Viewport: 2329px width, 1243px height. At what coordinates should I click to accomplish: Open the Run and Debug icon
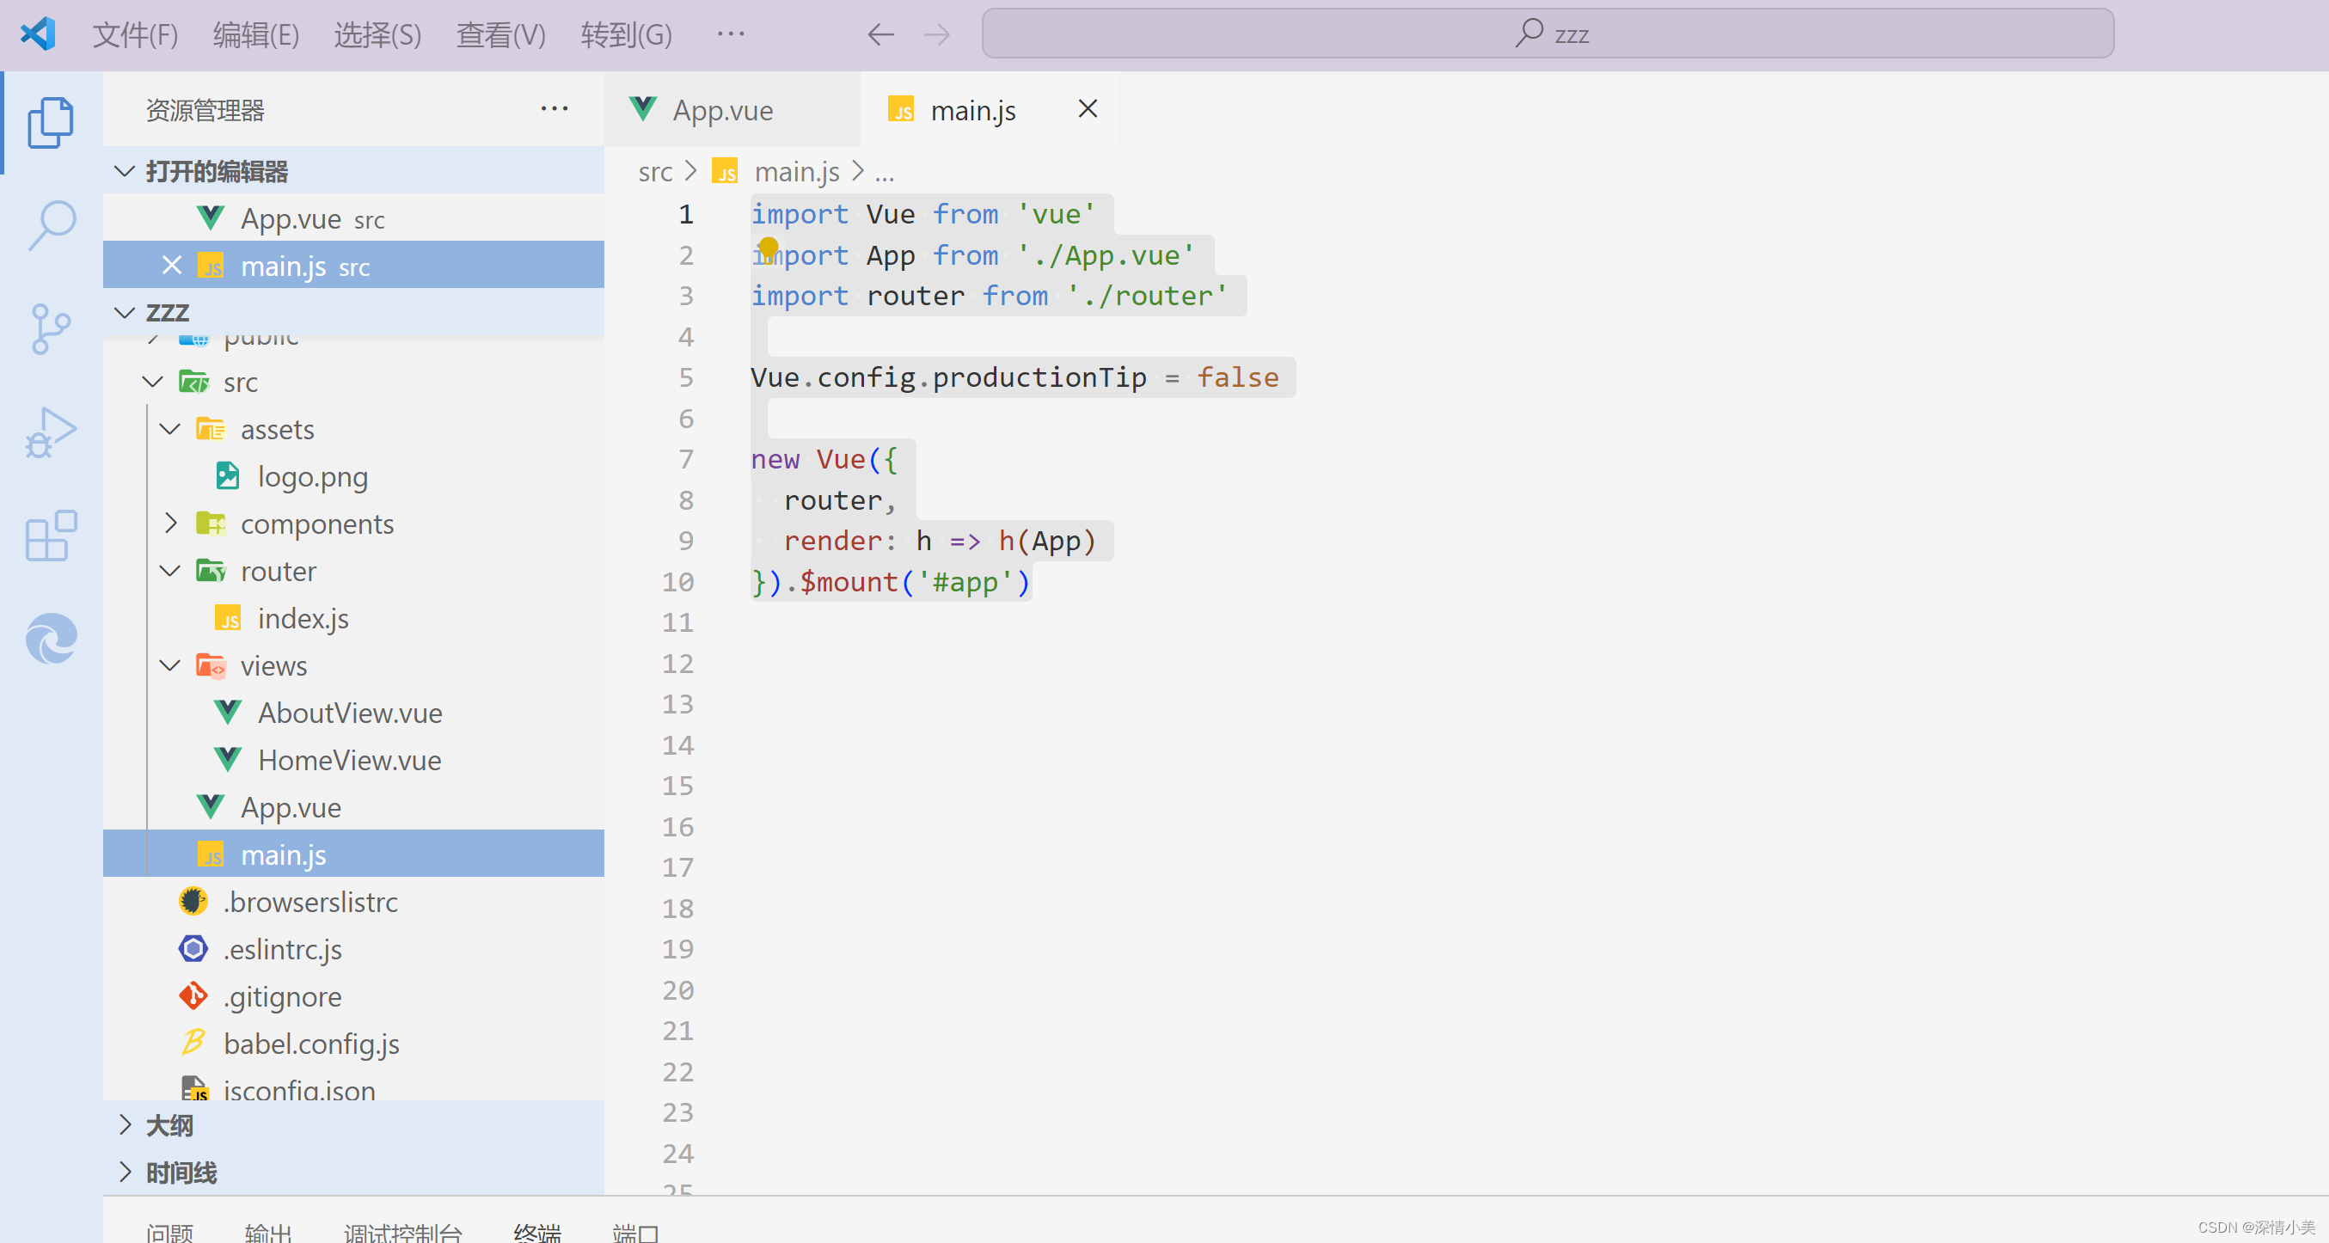tap(51, 432)
